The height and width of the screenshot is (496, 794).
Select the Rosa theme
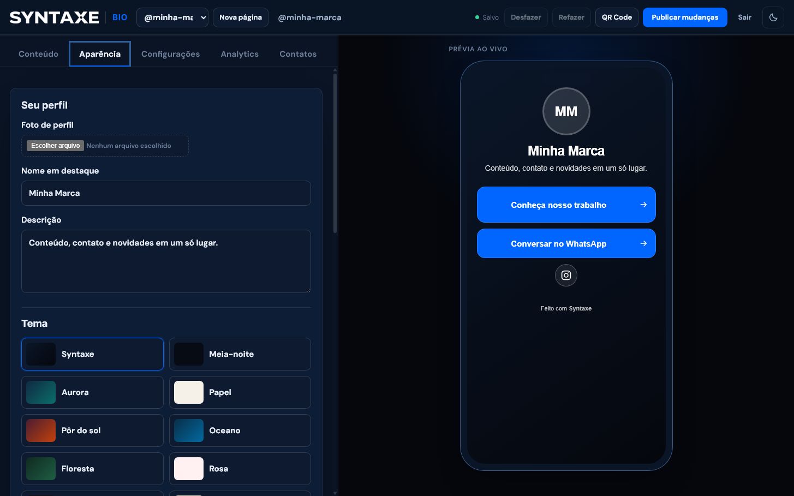(x=240, y=469)
